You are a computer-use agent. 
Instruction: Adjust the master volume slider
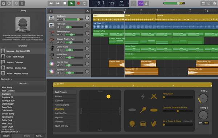point(174,3)
